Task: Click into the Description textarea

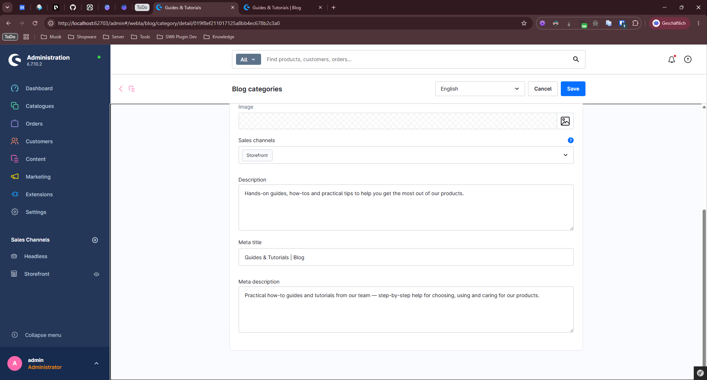Action: pyautogui.click(x=406, y=208)
